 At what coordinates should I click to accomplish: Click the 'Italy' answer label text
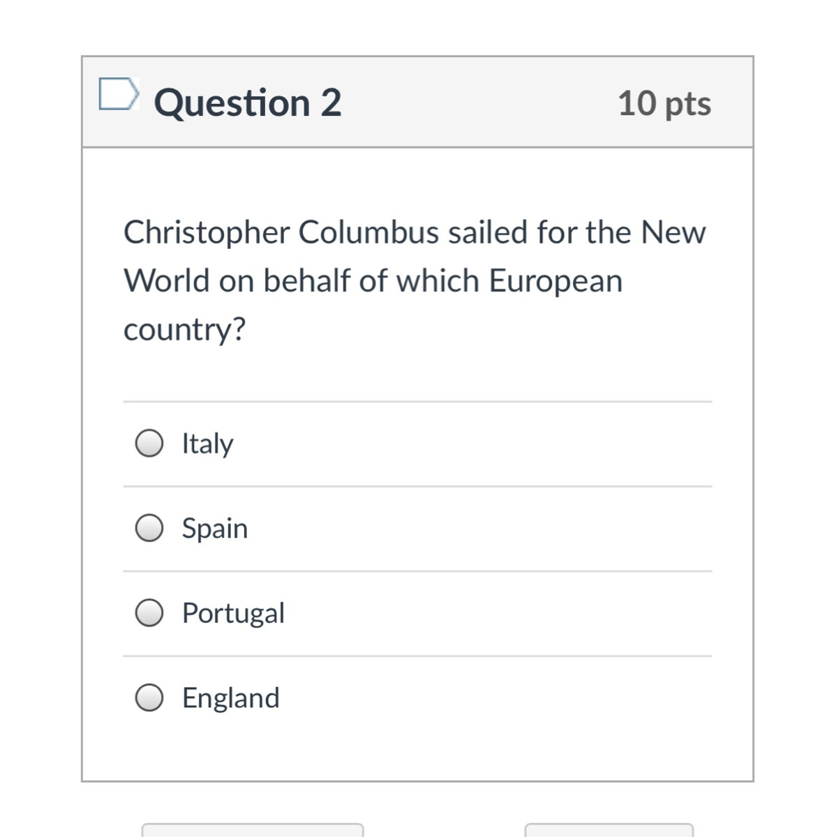coord(207,444)
